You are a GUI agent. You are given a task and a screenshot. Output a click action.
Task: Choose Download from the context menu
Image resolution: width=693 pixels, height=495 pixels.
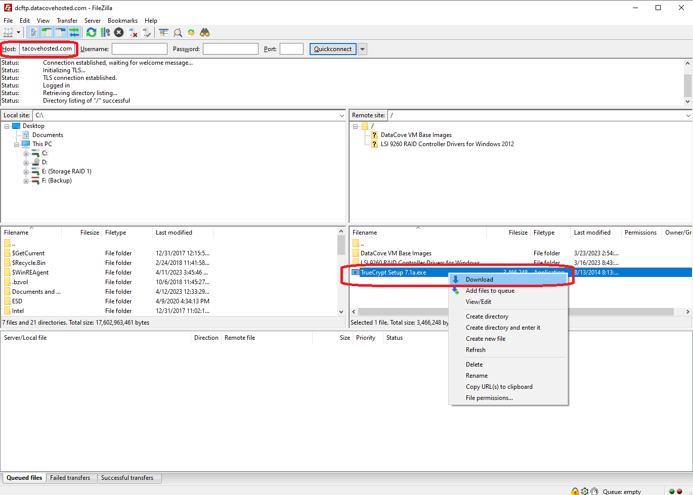508,280
